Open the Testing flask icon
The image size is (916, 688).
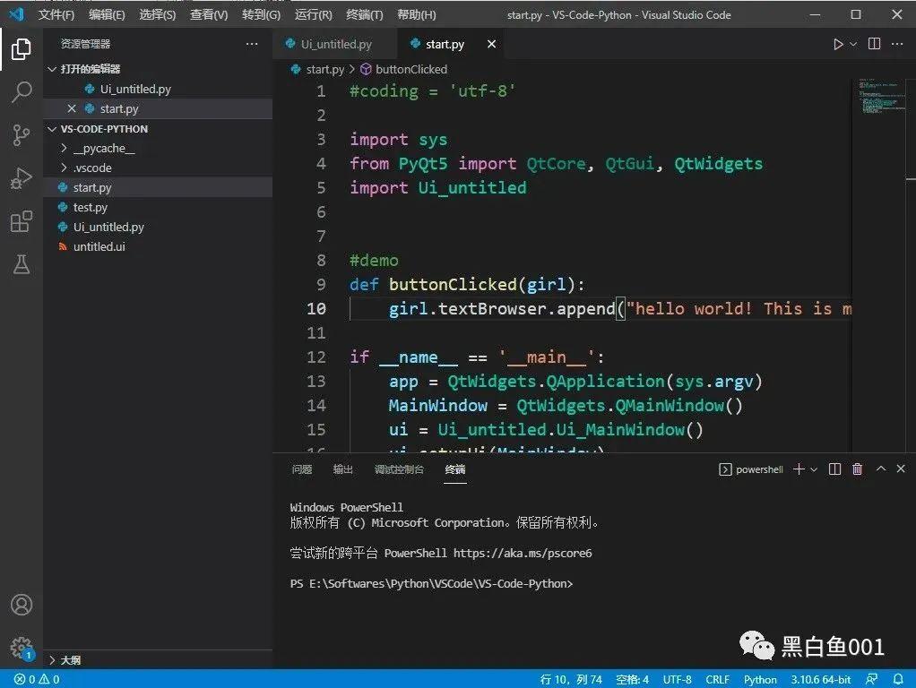point(22,264)
